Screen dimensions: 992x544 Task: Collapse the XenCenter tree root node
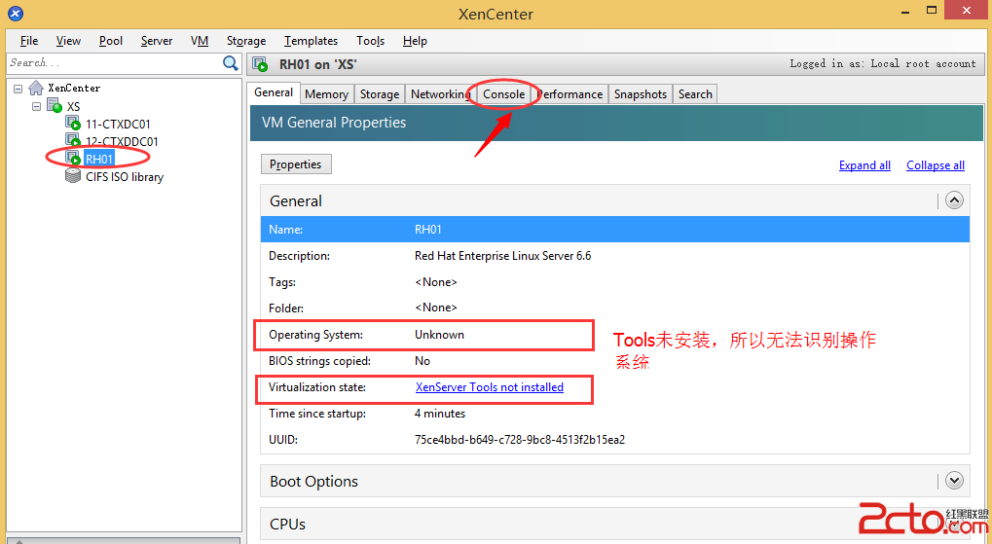tap(18, 89)
